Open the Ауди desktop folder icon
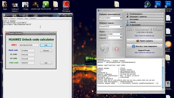Viewport: 174px width, 98px height. (5, 5)
